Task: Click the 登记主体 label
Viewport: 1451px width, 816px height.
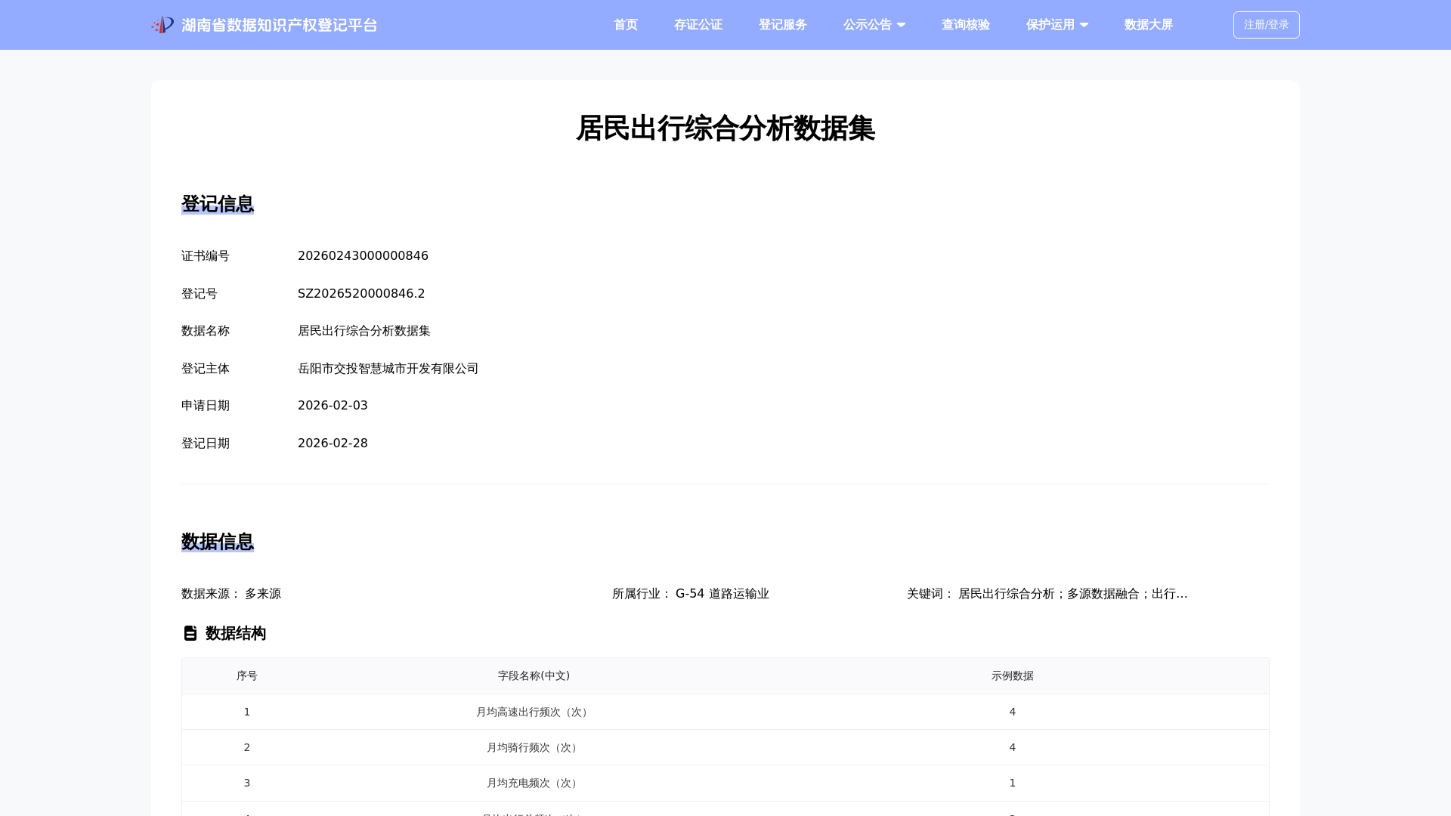Action: [206, 369]
